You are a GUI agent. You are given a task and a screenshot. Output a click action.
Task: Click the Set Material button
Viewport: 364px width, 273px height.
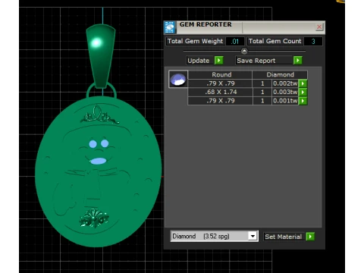click(x=284, y=237)
